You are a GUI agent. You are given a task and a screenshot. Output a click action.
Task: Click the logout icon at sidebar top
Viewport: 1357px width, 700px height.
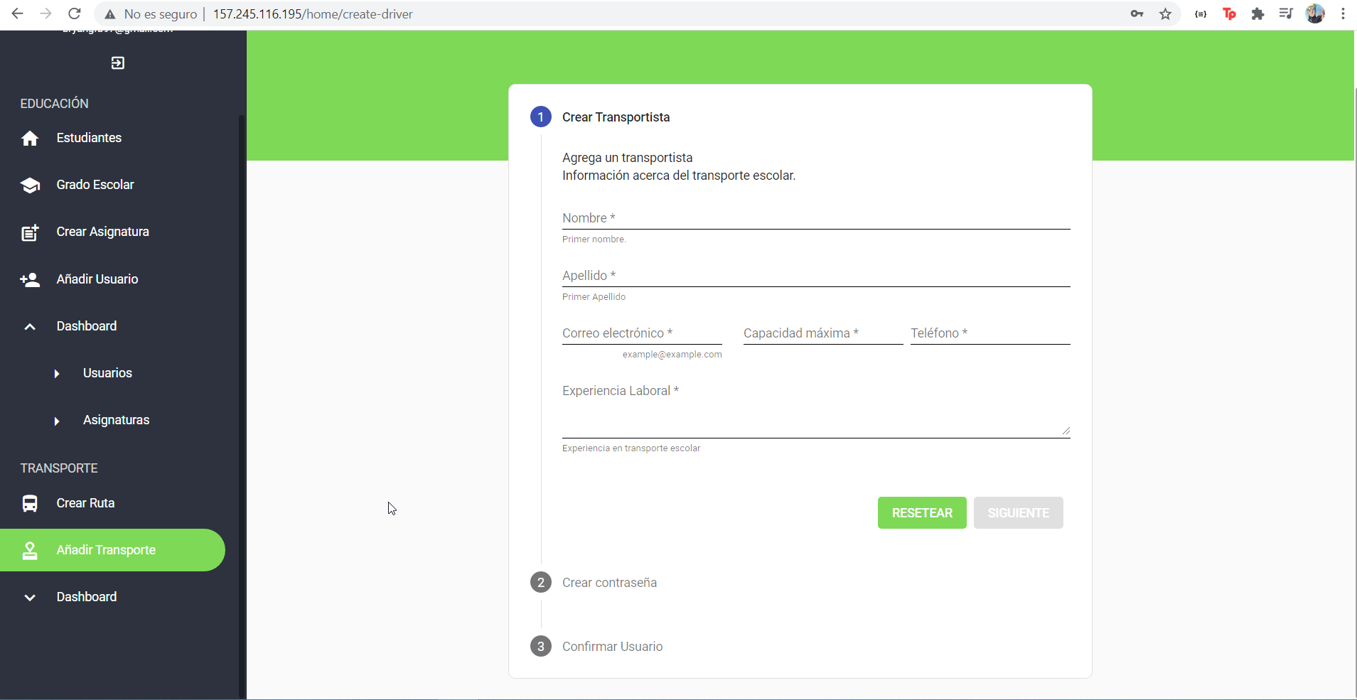(117, 63)
